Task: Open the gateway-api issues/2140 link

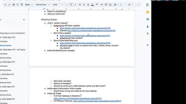Action: click(x=85, y=43)
